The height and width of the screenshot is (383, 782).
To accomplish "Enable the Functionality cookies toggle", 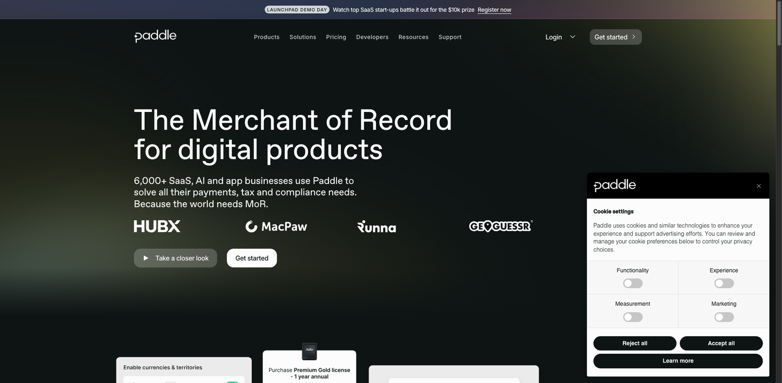I will [632, 283].
